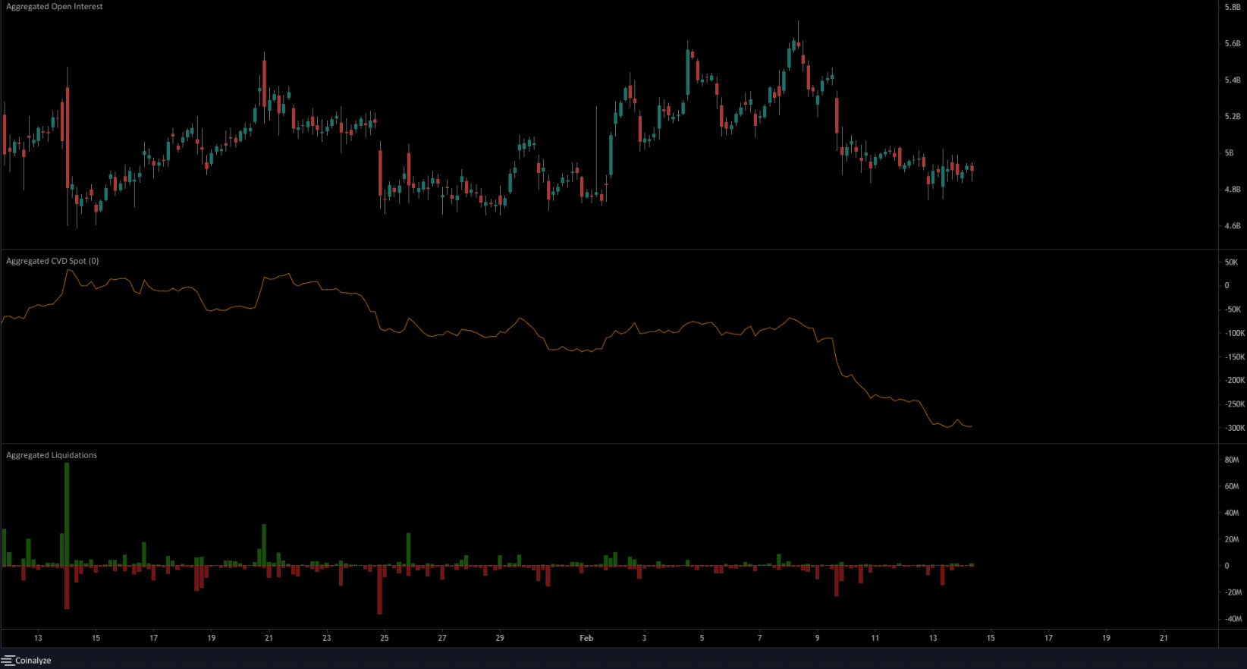The image size is (1247, 669).
Task: Click the Feb label on the time axis
Action: [586, 639]
